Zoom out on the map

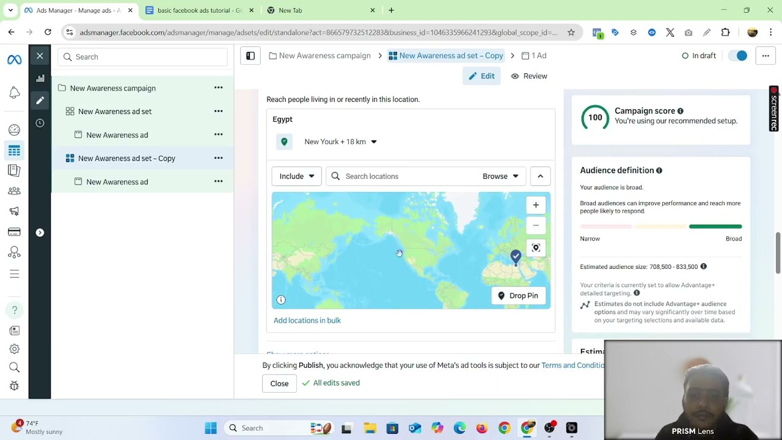[536, 226]
